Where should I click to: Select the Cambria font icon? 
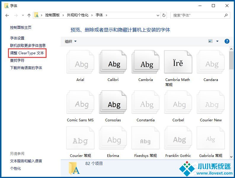pos(146,62)
